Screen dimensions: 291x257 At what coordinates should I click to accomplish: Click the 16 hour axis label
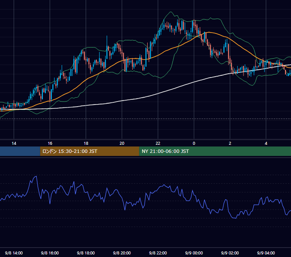click(x=50, y=143)
